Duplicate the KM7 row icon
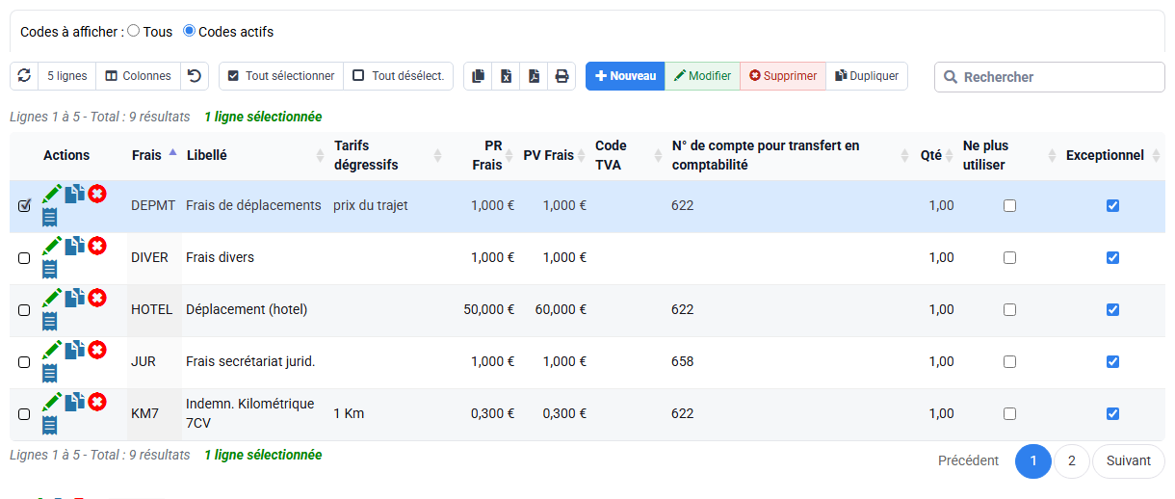The image size is (1175, 499). tap(75, 402)
